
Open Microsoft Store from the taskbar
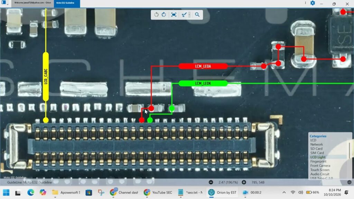pos(89,192)
